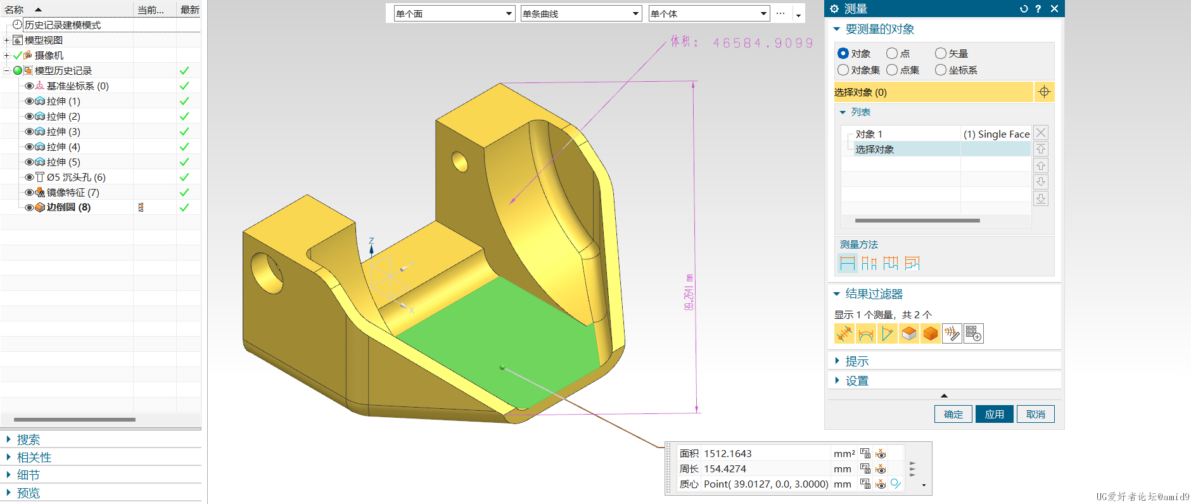This screenshot has height=504, width=1191.
Task: Expand the 提示 section
Action: pos(837,361)
